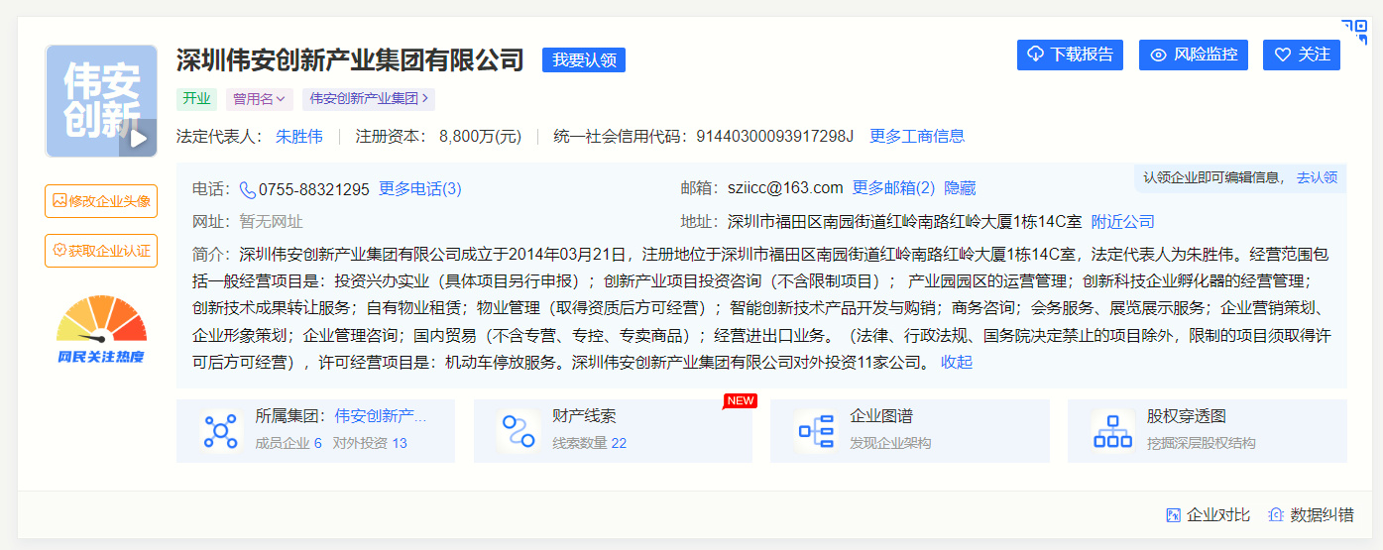This screenshot has width=1383, height=550.
Task: Click 获取企业认证 button
Action: (101, 251)
